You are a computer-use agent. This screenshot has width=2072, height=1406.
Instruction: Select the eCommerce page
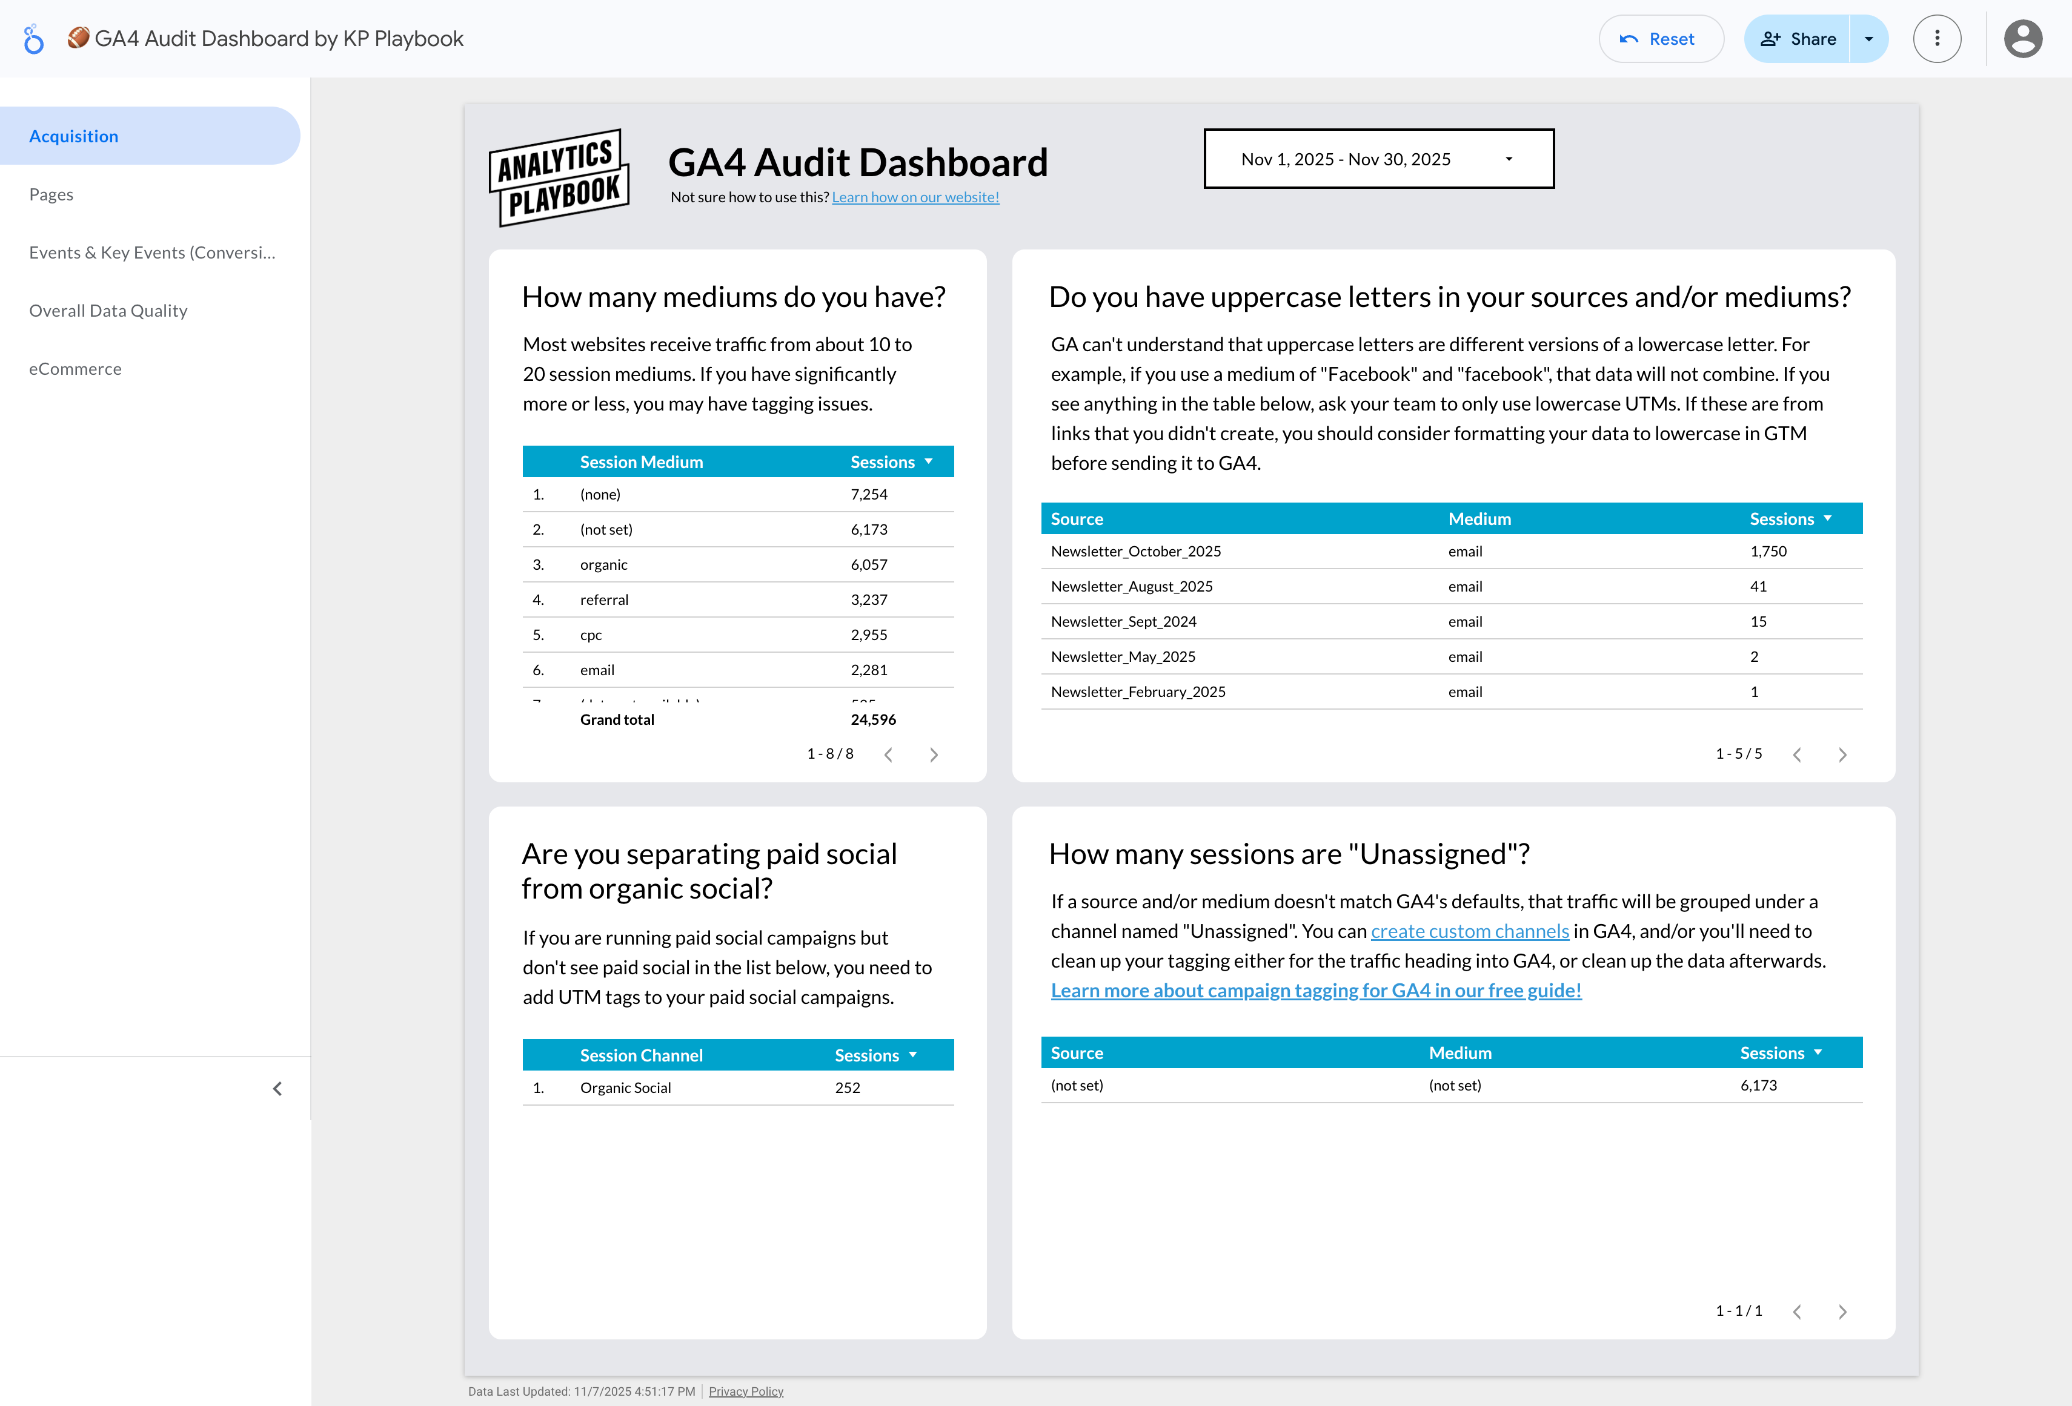point(75,369)
